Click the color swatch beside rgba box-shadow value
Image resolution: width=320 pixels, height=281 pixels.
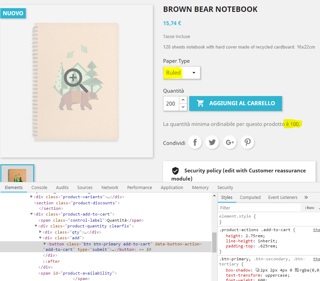coord(297,270)
